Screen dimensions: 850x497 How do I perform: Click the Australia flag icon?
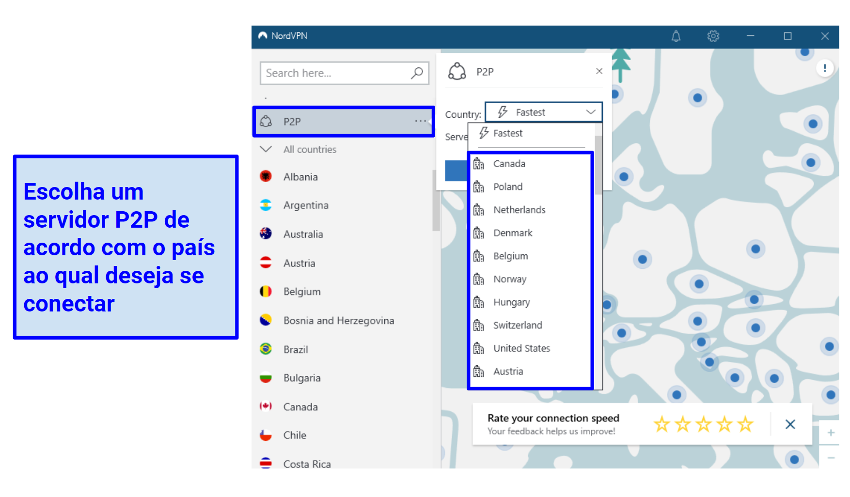tap(266, 233)
